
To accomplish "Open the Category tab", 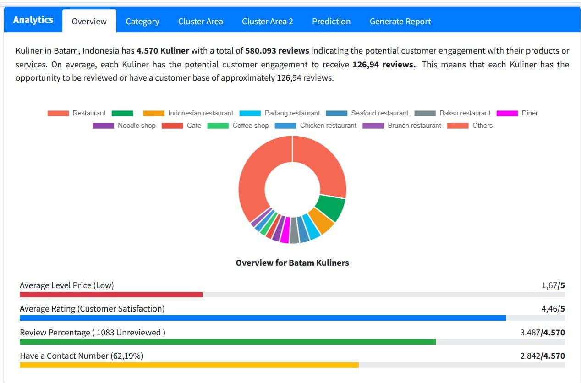I will (x=142, y=22).
